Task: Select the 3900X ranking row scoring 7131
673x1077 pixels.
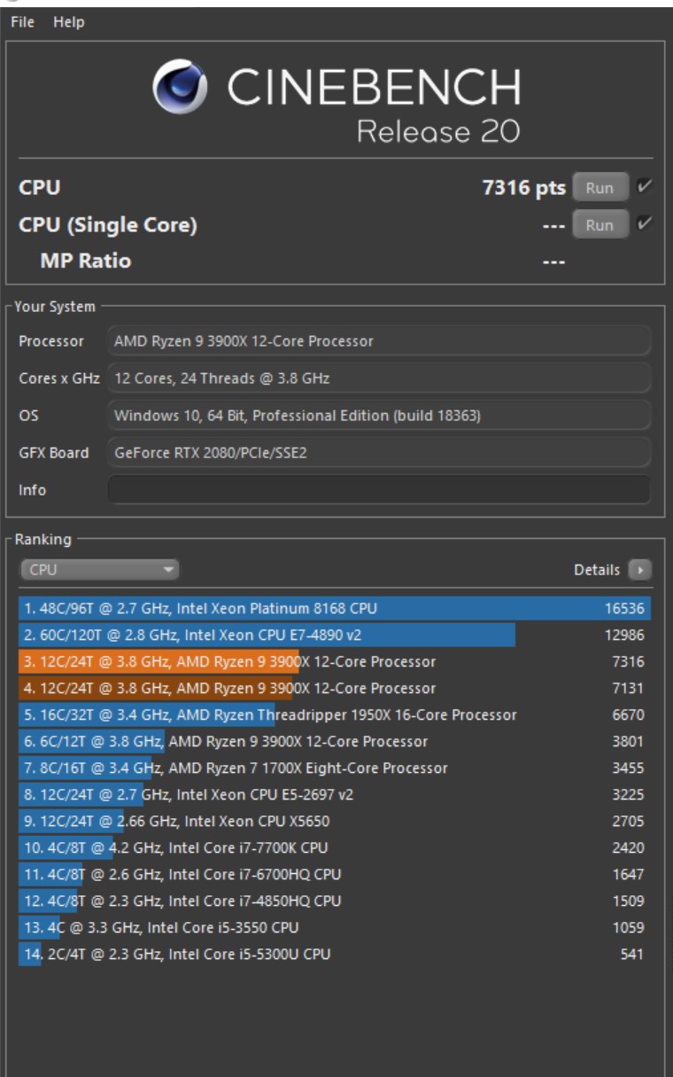Action: pos(335,688)
